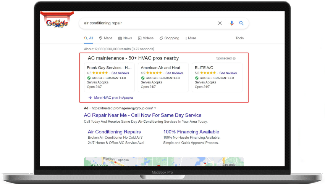Click the results count text

click(119, 49)
